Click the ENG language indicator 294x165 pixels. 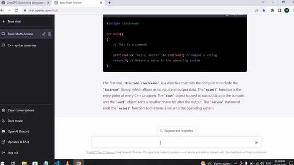point(269,163)
